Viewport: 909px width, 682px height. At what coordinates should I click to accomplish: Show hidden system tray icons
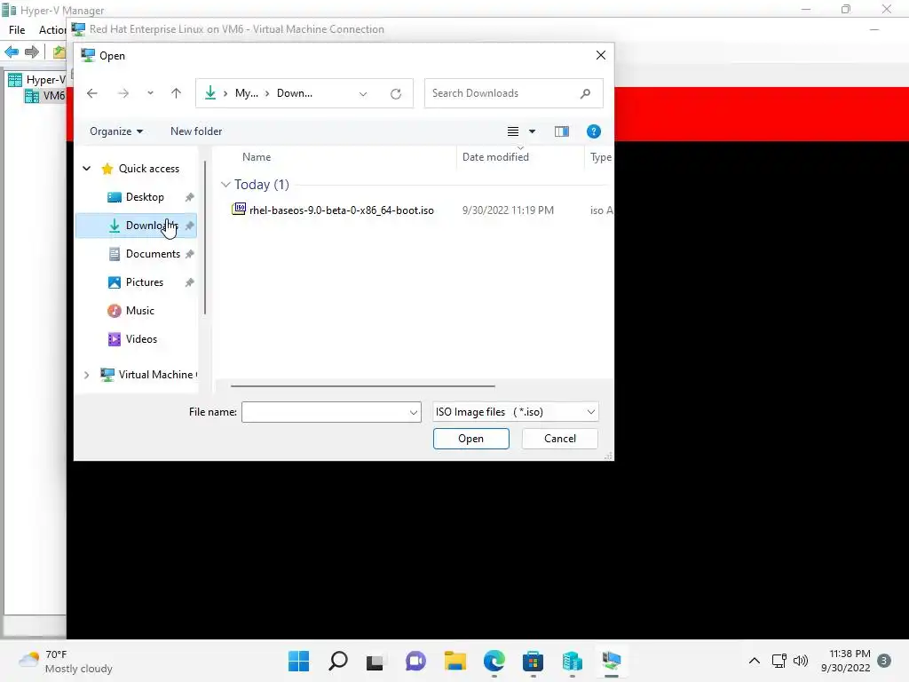(x=755, y=661)
